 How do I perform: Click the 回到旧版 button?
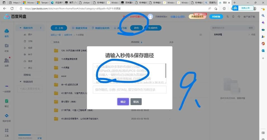point(216,17)
